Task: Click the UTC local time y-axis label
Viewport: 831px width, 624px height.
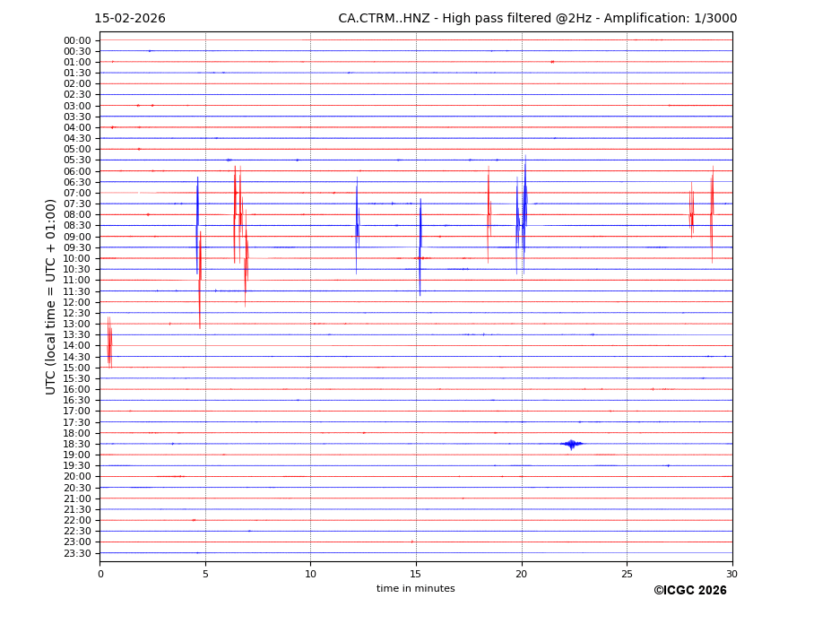Action: 51,296
